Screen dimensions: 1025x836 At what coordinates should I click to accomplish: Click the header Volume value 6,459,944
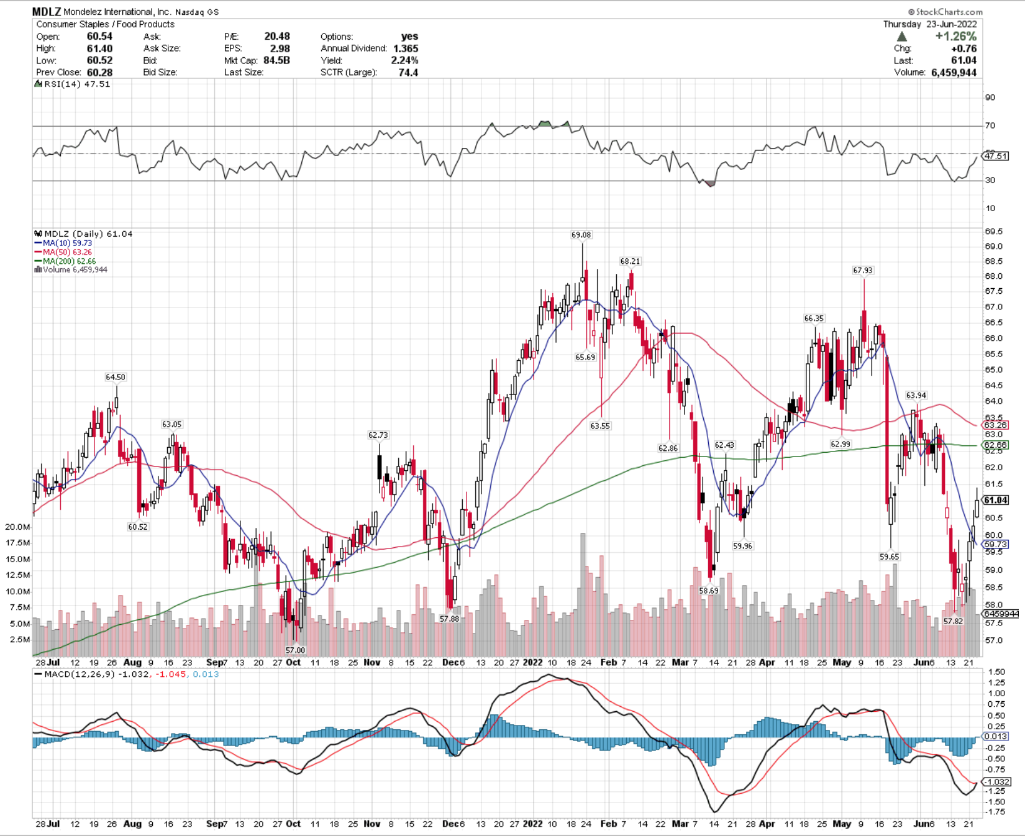[x=954, y=72]
